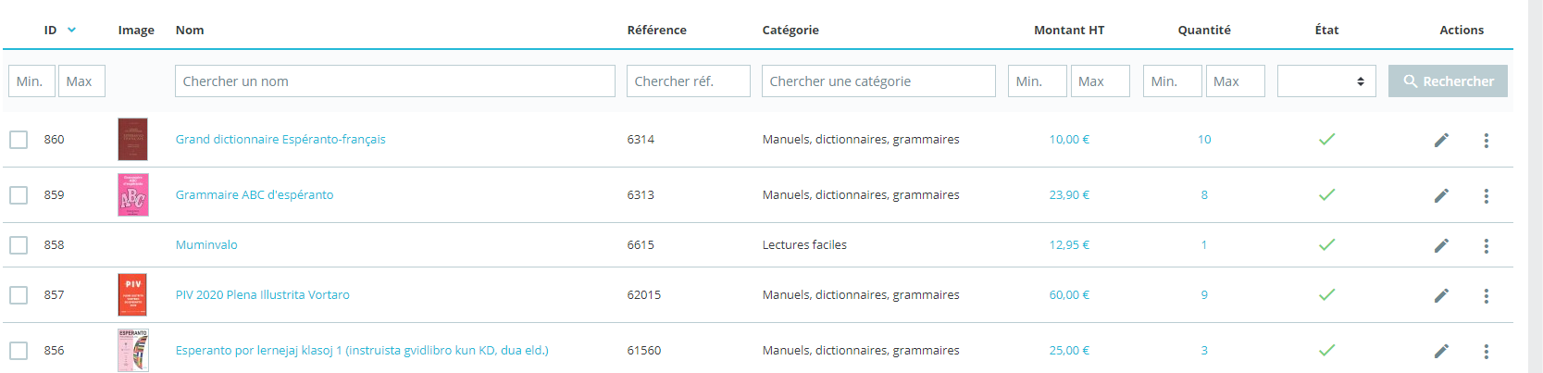Sort by the Quantité column header
1543x373 pixels.
[x=1203, y=30]
